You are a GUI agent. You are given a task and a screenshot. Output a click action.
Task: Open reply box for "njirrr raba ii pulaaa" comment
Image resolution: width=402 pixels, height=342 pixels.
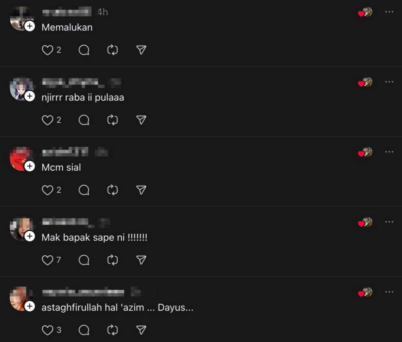pos(84,120)
